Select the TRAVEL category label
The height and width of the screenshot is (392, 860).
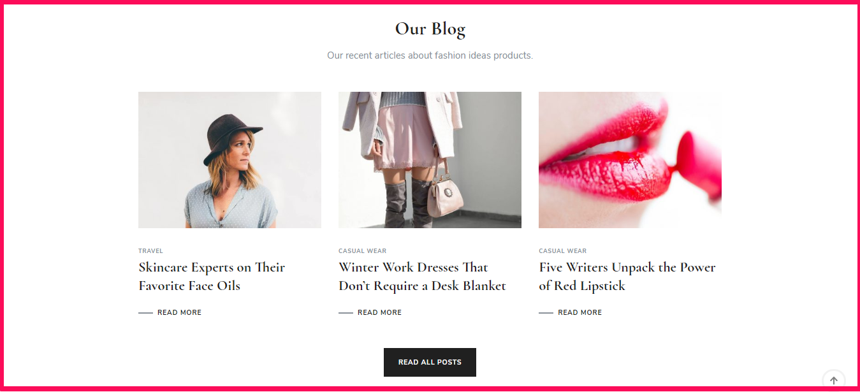coord(150,251)
